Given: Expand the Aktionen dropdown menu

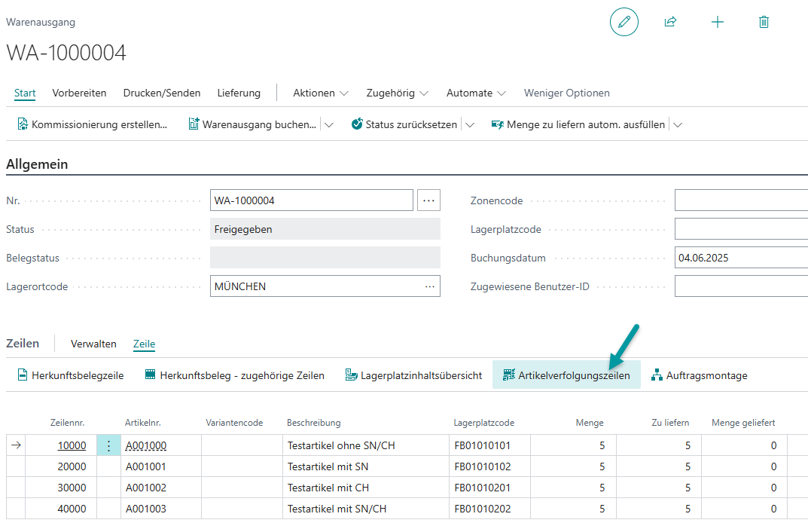Looking at the screenshot, I should click(321, 93).
